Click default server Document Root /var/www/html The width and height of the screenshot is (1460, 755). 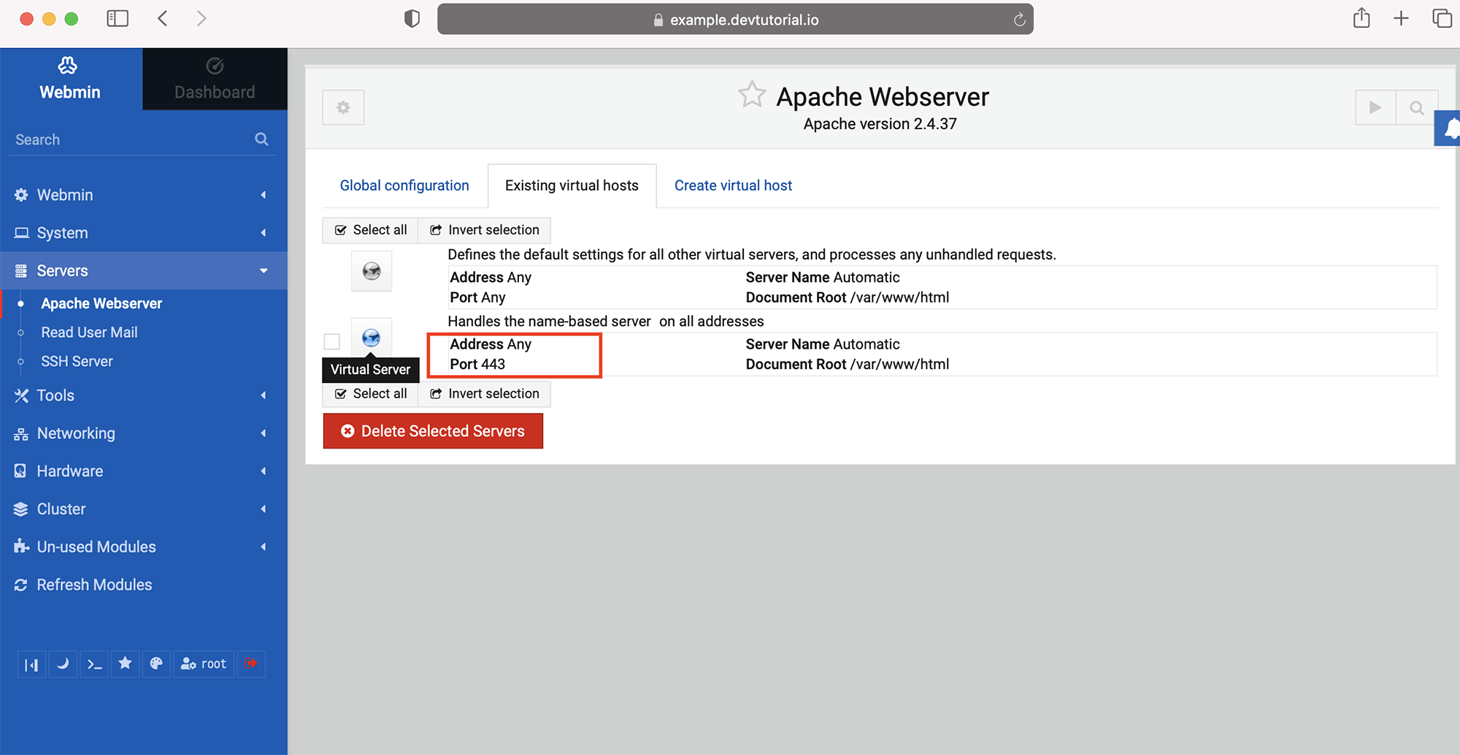pyautogui.click(x=847, y=298)
